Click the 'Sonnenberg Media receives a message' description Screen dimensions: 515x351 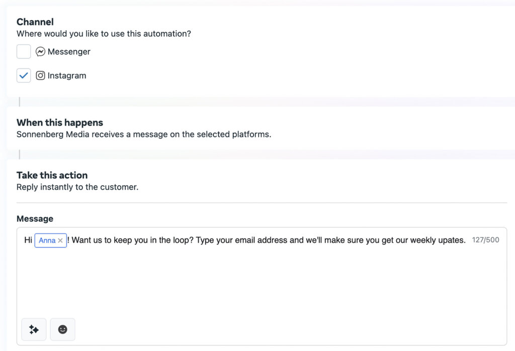[143, 135]
